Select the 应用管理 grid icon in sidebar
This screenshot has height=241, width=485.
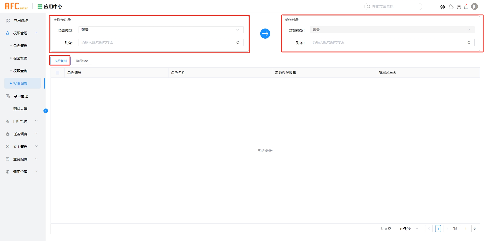[x=7, y=20]
